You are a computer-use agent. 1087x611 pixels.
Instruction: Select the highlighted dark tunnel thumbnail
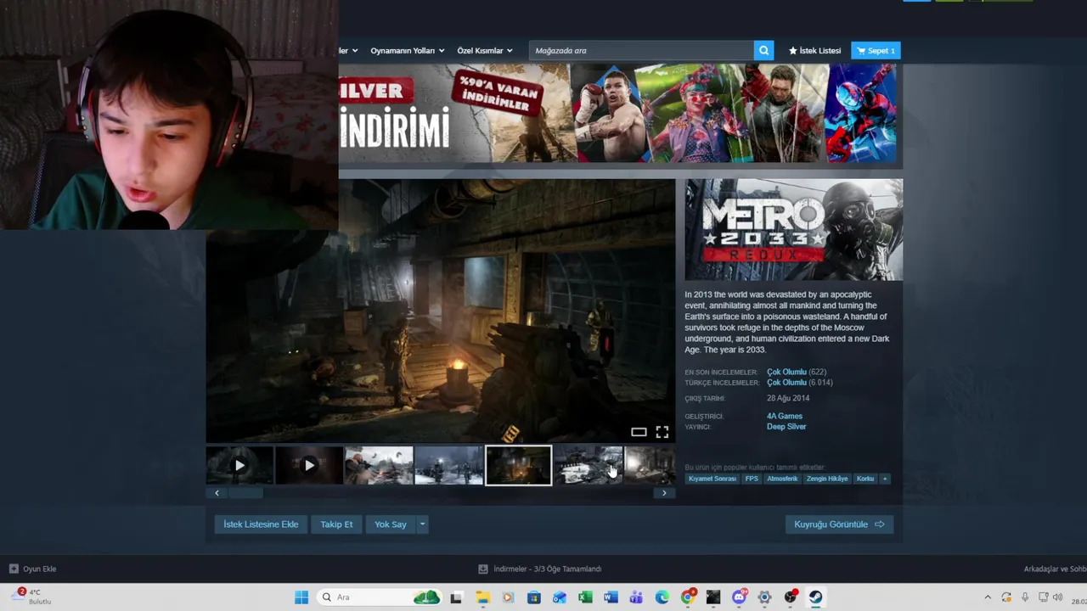pos(518,465)
